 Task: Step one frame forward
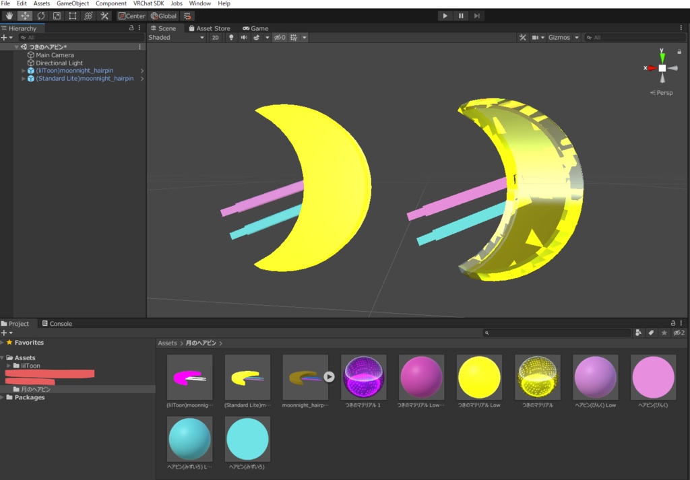pos(476,16)
